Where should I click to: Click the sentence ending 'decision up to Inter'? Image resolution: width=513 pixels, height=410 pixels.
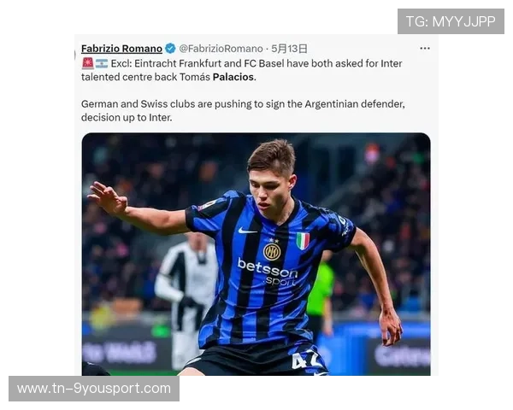[243, 110]
